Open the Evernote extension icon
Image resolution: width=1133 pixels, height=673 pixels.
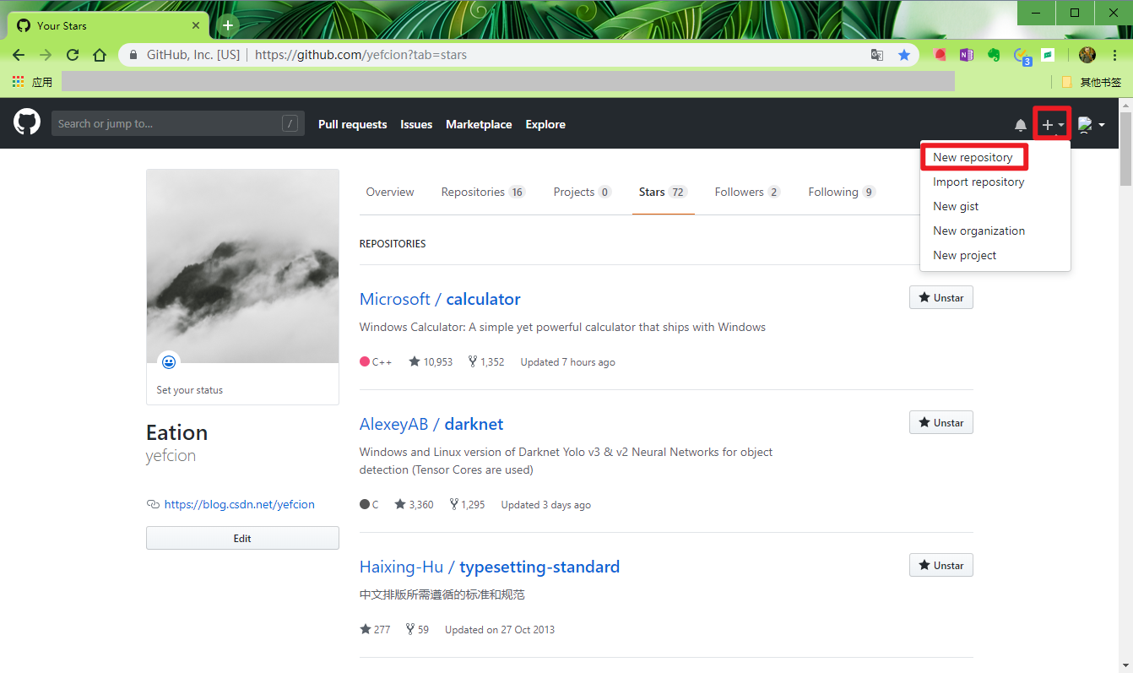click(x=994, y=55)
